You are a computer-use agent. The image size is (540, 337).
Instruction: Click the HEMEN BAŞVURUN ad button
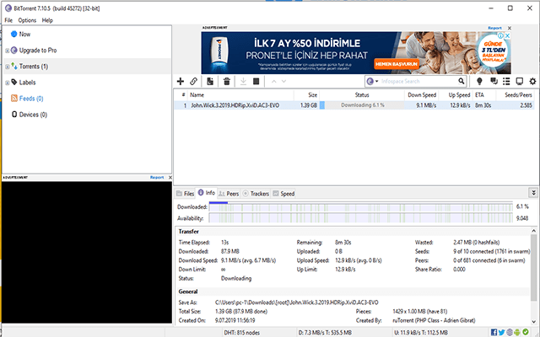point(397,64)
